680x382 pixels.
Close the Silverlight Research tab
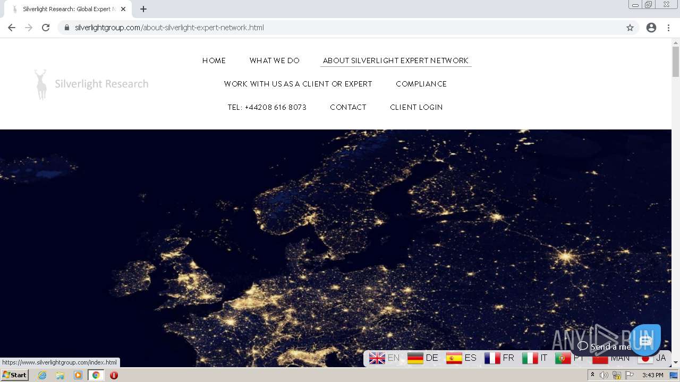click(123, 9)
